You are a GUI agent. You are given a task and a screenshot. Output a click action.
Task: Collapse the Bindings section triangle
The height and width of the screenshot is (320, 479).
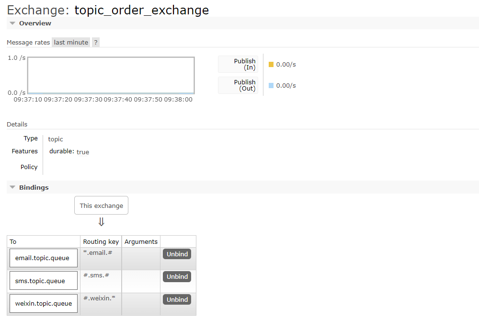click(12, 187)
